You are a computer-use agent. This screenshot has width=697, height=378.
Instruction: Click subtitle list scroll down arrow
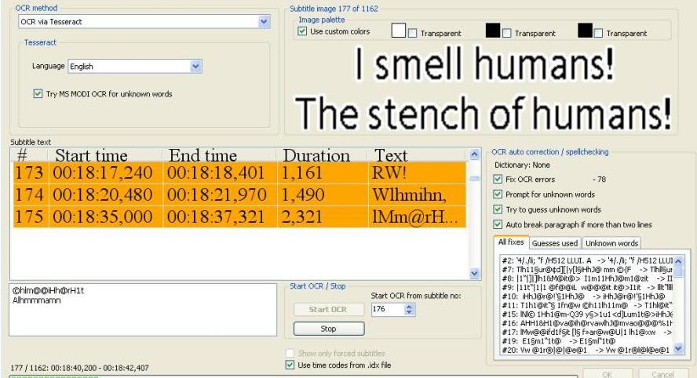tap(475, 273)
